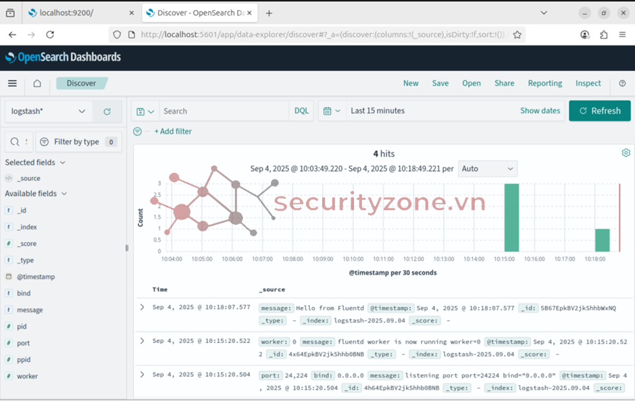Click the browser address bar URL

click(x=323, y=35)
